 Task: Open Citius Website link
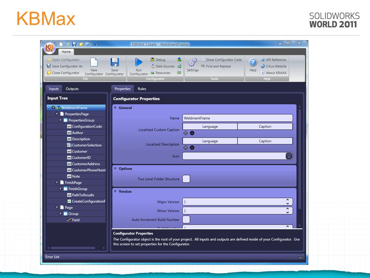[x=274, y=66]
